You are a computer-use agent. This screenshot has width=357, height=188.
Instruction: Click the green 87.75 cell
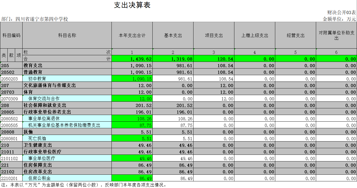(132, 125)
